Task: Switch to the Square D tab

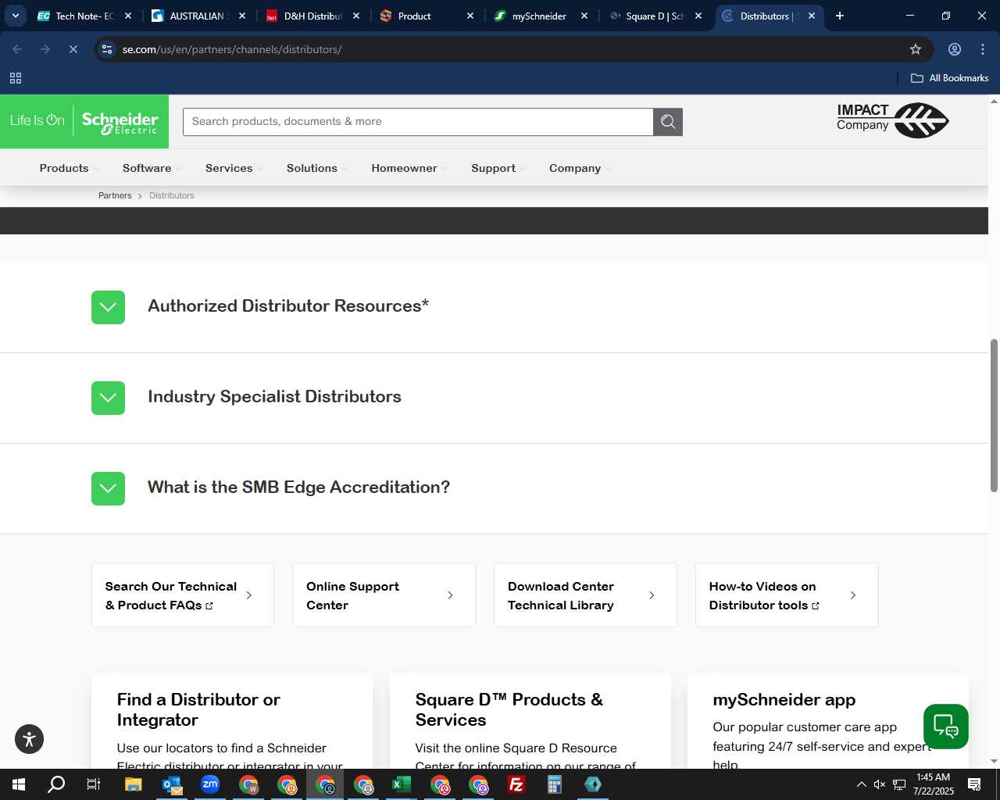Action: (655, 16)
